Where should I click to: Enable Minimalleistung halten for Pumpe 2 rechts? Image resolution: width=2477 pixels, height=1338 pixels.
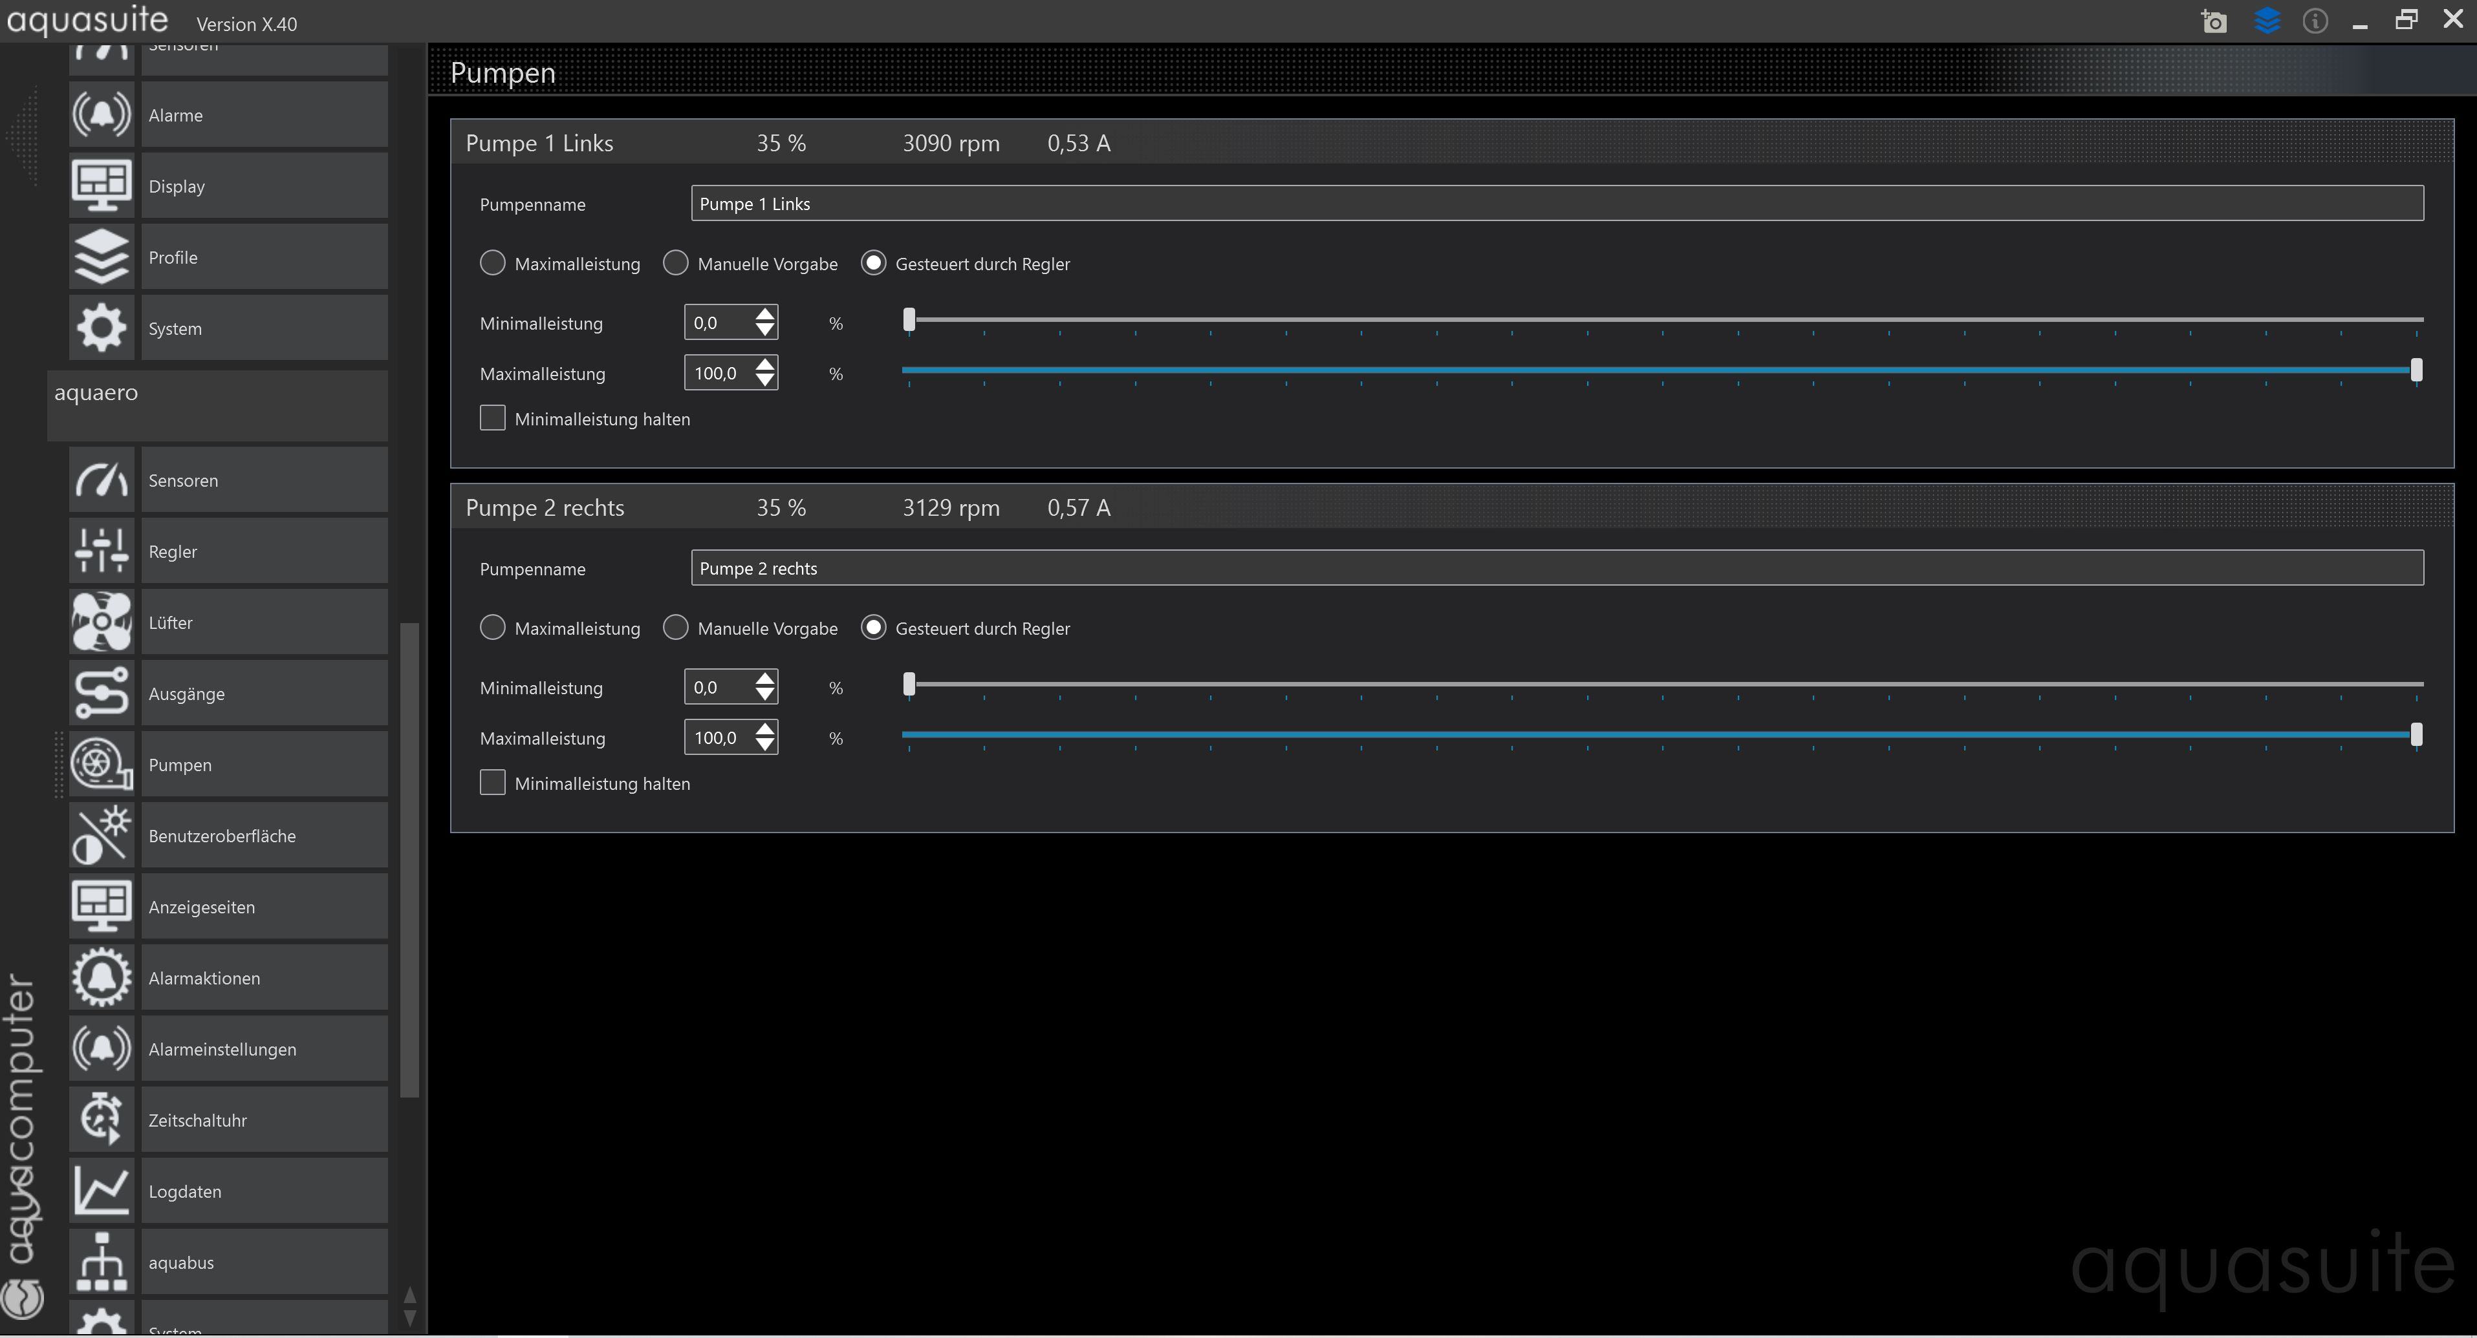[492, 781]
